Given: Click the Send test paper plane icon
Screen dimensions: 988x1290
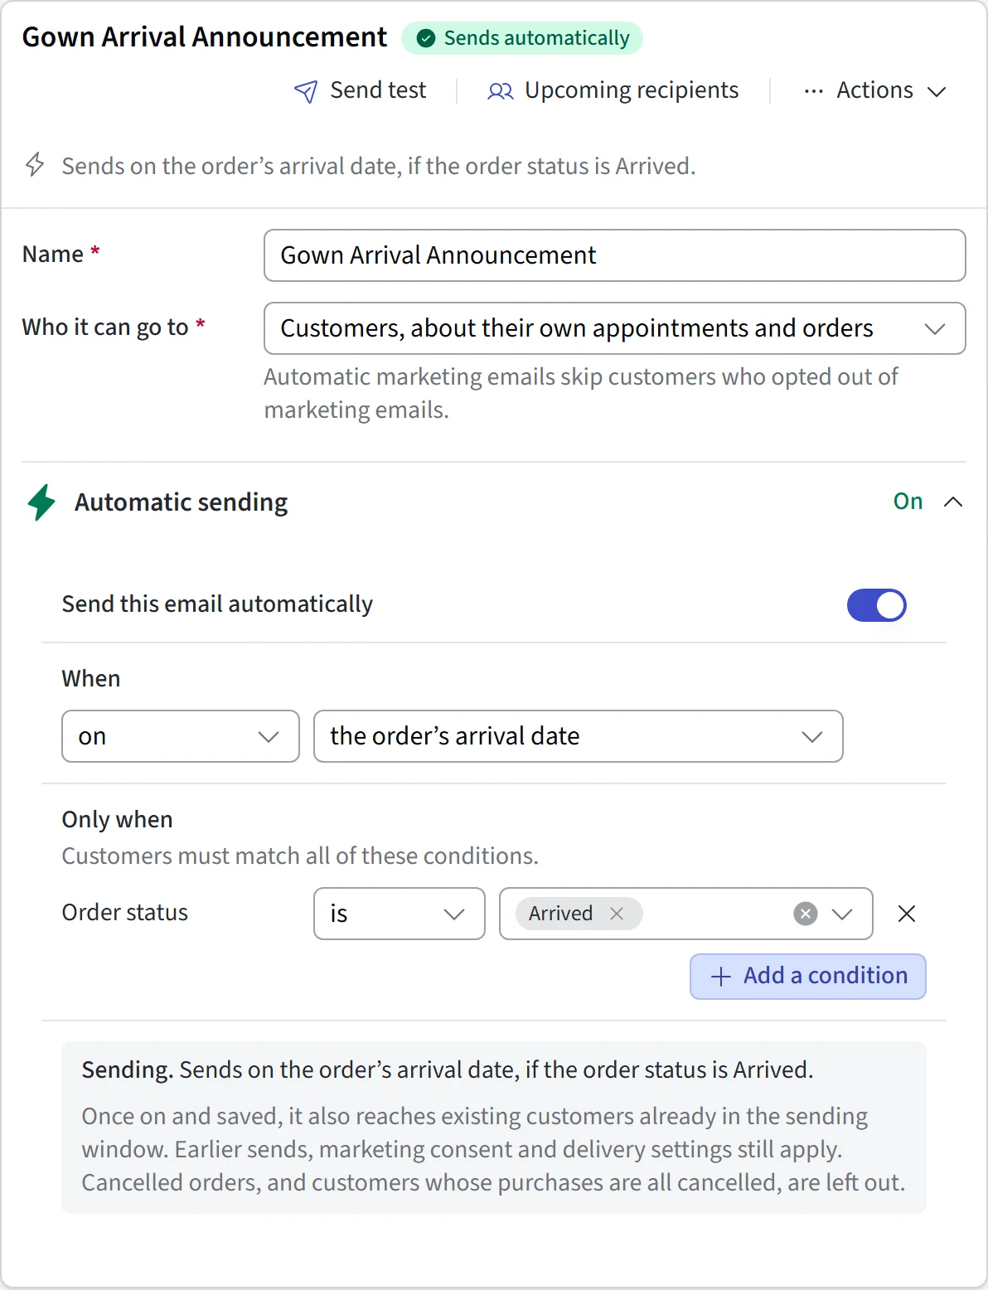Looking at the screenshot, I should coord(306,91).
